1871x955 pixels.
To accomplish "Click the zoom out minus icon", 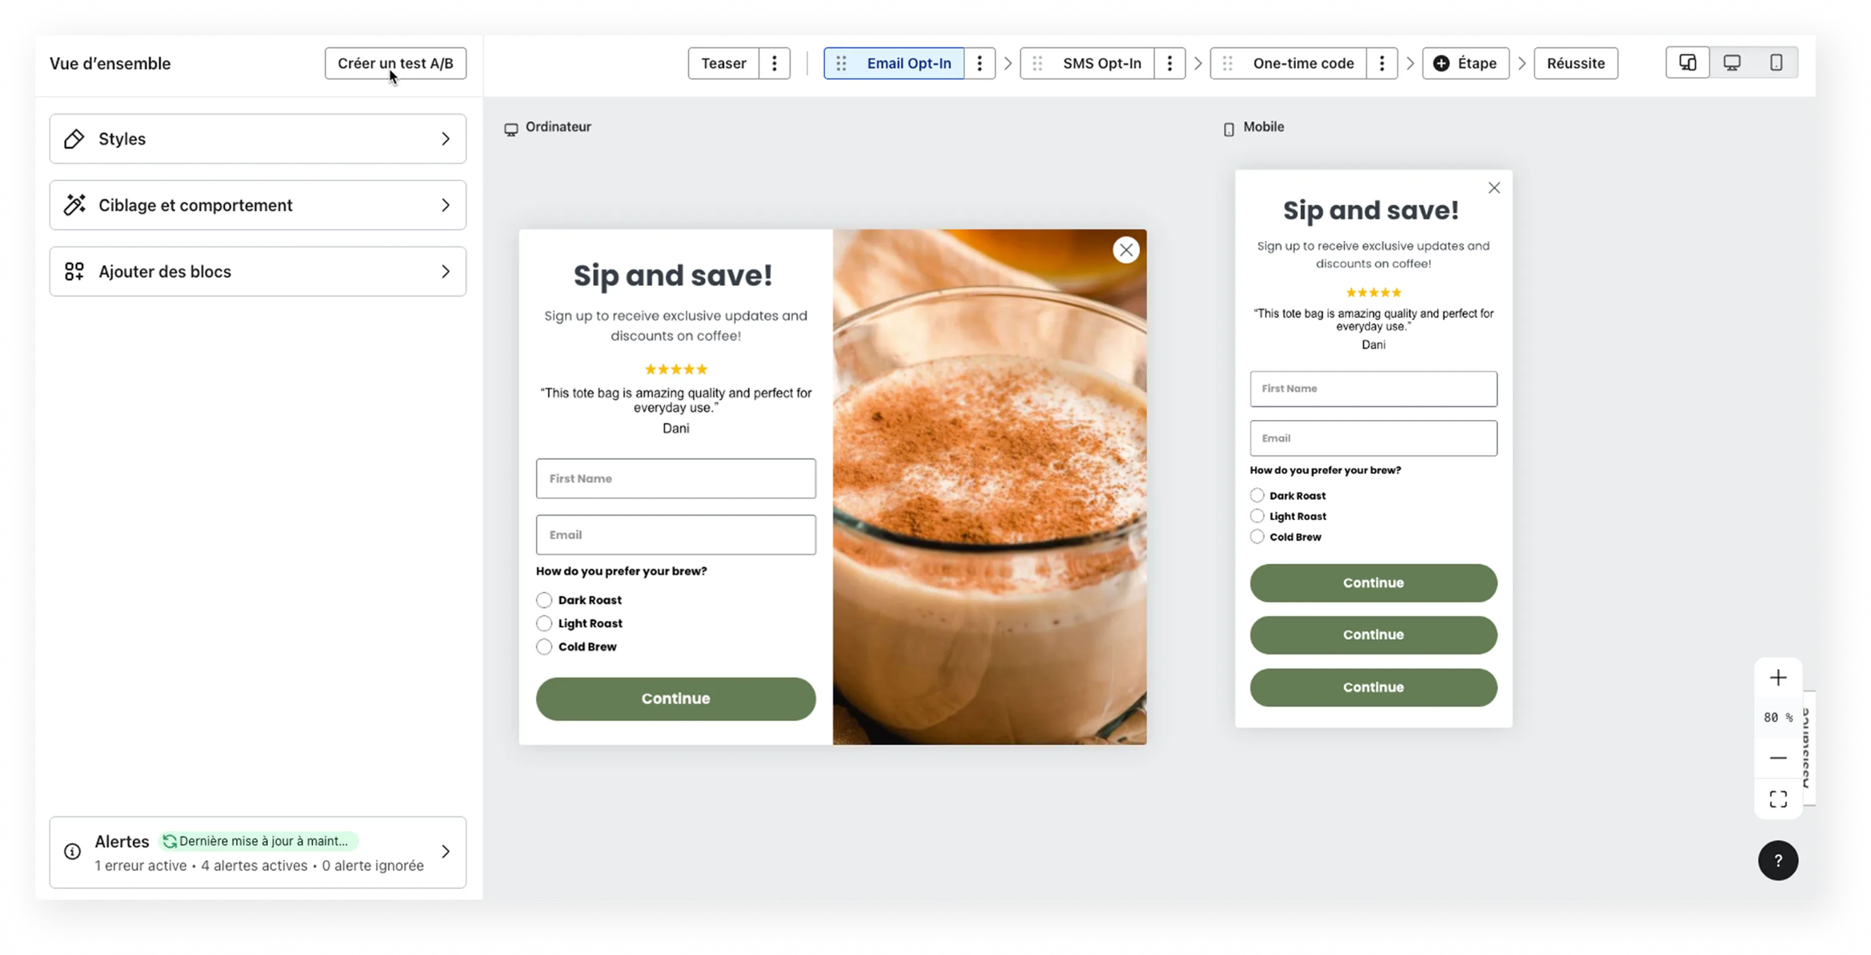I will [x=1777, y=757].
